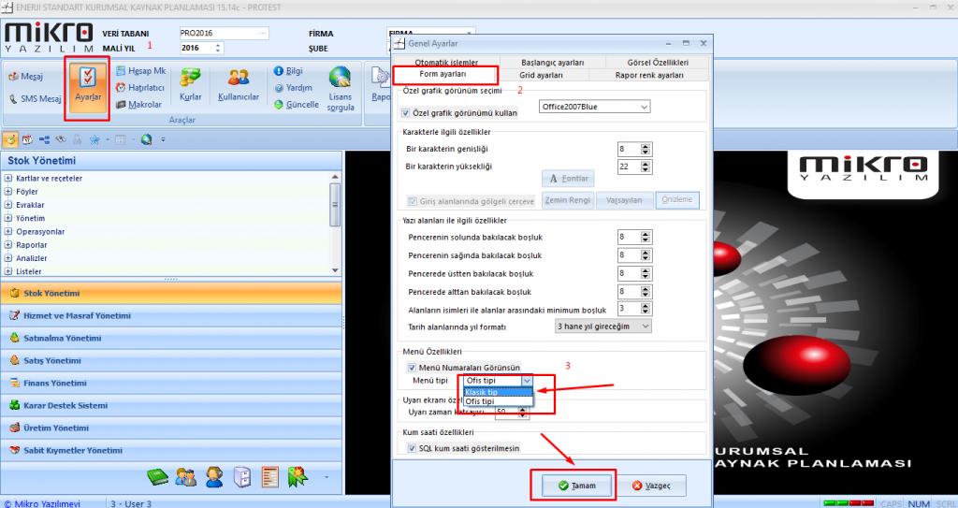This screenshot has height=508, width=958.
Task: Open the Hatırlatıcı reminder tool
Action: pos(139,88)
